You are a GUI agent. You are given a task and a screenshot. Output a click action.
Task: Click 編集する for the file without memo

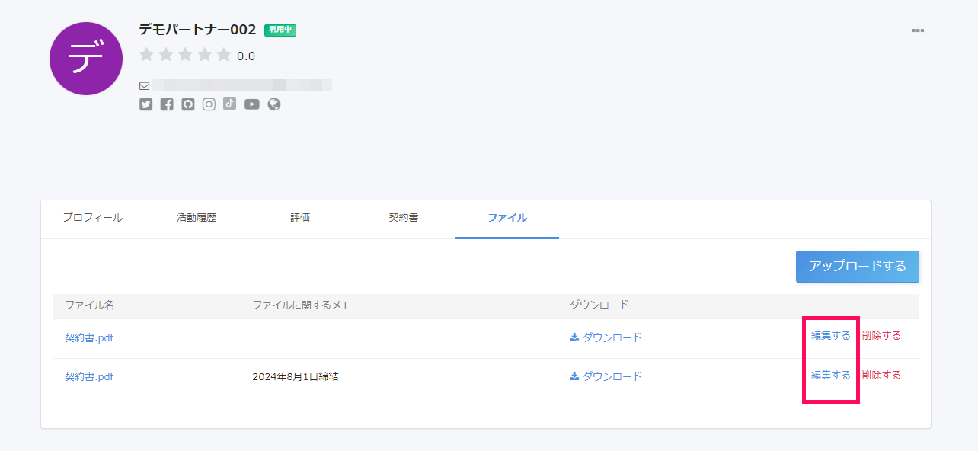tap(831, 336)
